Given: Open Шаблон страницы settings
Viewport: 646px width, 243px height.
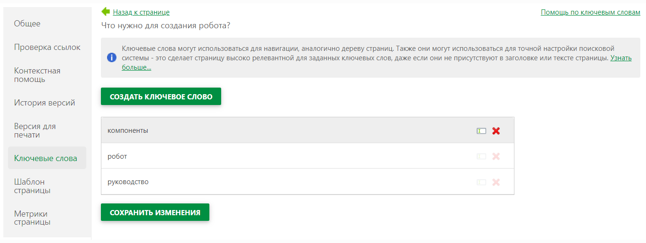Looking at the screenshot, I should coord(32,186).
